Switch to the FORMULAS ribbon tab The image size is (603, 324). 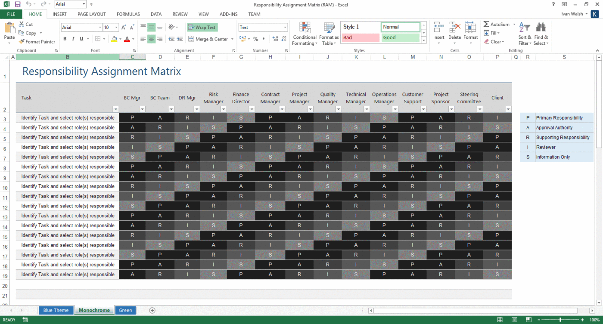click(x=128, y=14)
